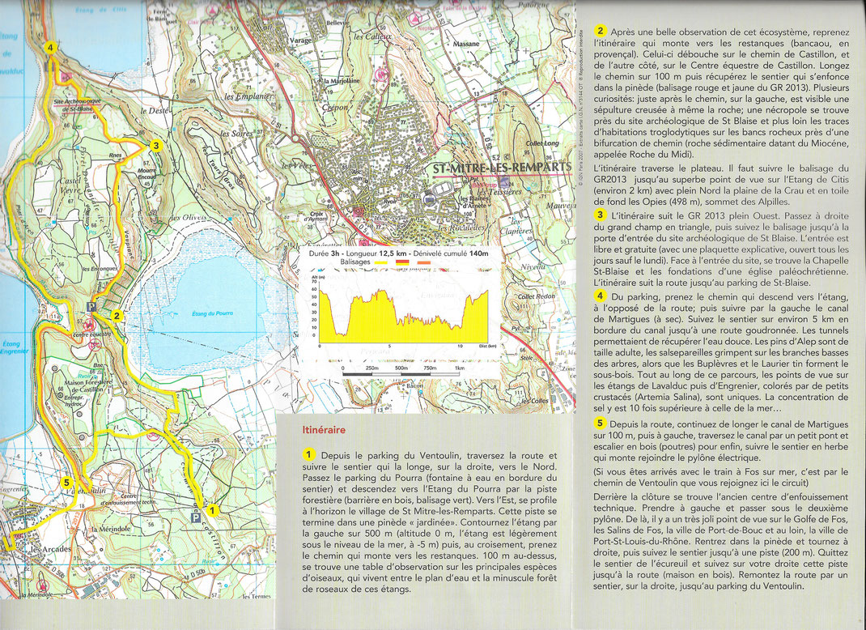The width and height of the screenshot is (866, 630).
Task: Click 'Durée 3h' in the info box
Action: pyautogui.click(x=325, y=253)
